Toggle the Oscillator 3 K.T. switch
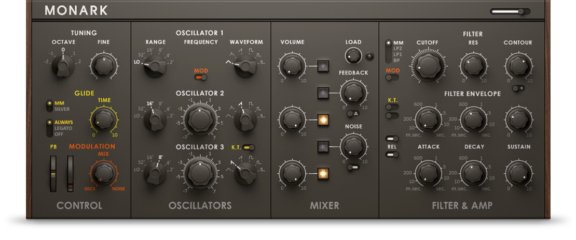 [249, 147]
